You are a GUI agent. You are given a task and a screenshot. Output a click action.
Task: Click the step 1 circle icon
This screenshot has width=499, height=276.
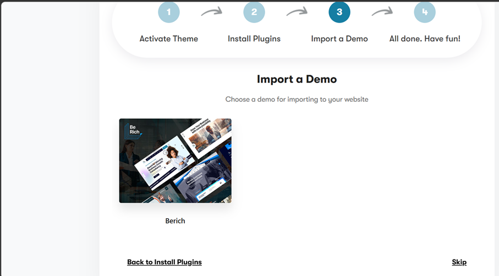168,12
